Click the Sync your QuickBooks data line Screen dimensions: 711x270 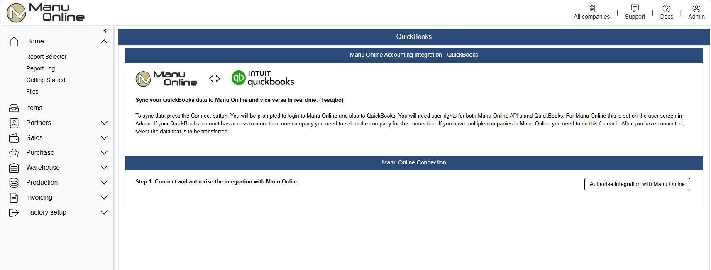click(x=239, y=100)
